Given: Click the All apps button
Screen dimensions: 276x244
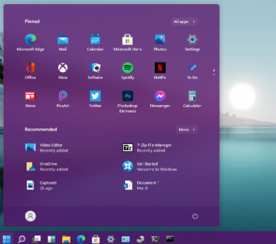Looking at the screenshot, I should click(x=184, y=22).
